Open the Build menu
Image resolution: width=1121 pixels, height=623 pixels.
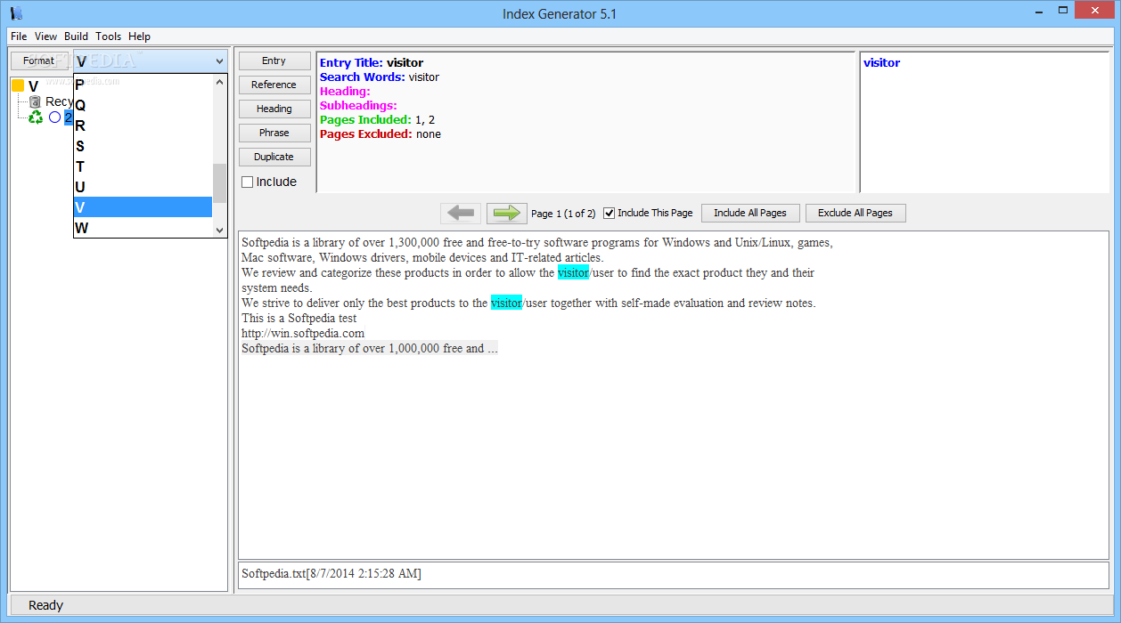point(77,36)
